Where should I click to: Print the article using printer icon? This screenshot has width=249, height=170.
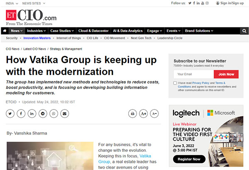click(x=132, y=114)
